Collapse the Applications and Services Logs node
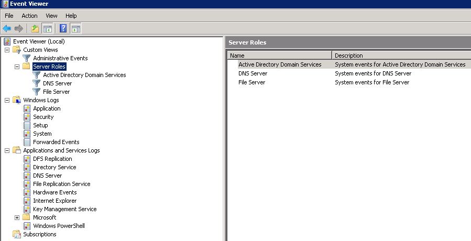Screen dimensions: 471x241 (7, 150)
